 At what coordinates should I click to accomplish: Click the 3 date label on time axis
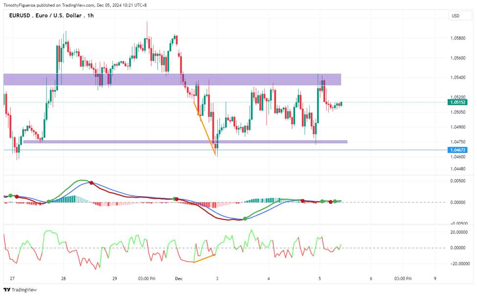[x=217, y=279]
